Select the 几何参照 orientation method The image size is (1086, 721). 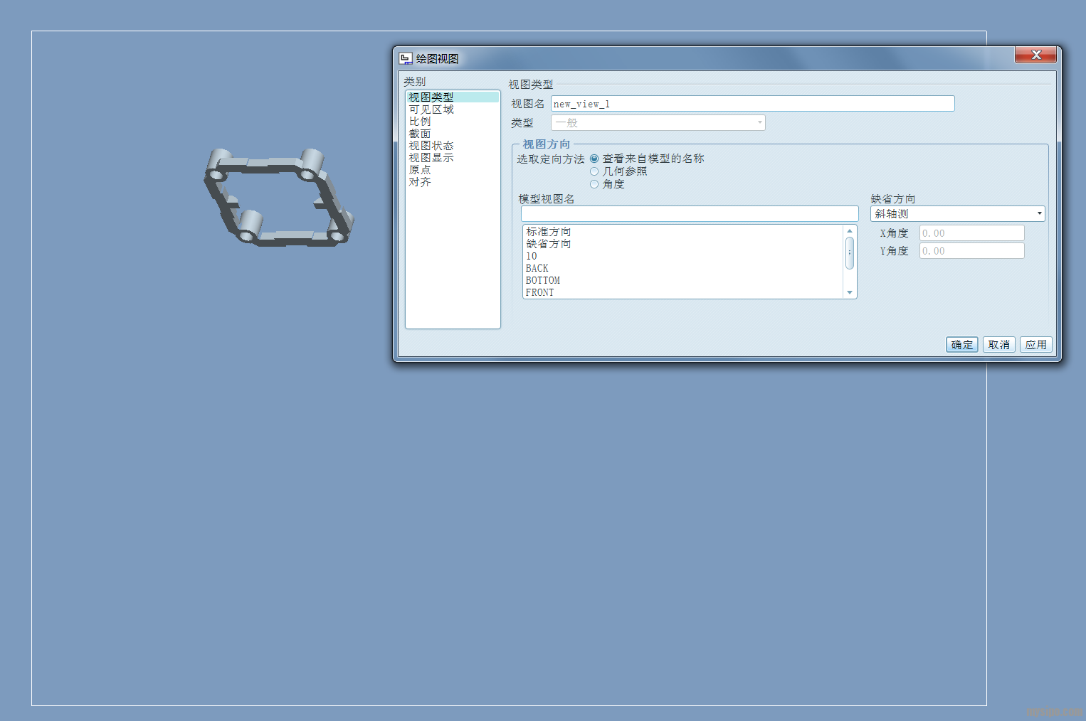[x=594, y=171]
